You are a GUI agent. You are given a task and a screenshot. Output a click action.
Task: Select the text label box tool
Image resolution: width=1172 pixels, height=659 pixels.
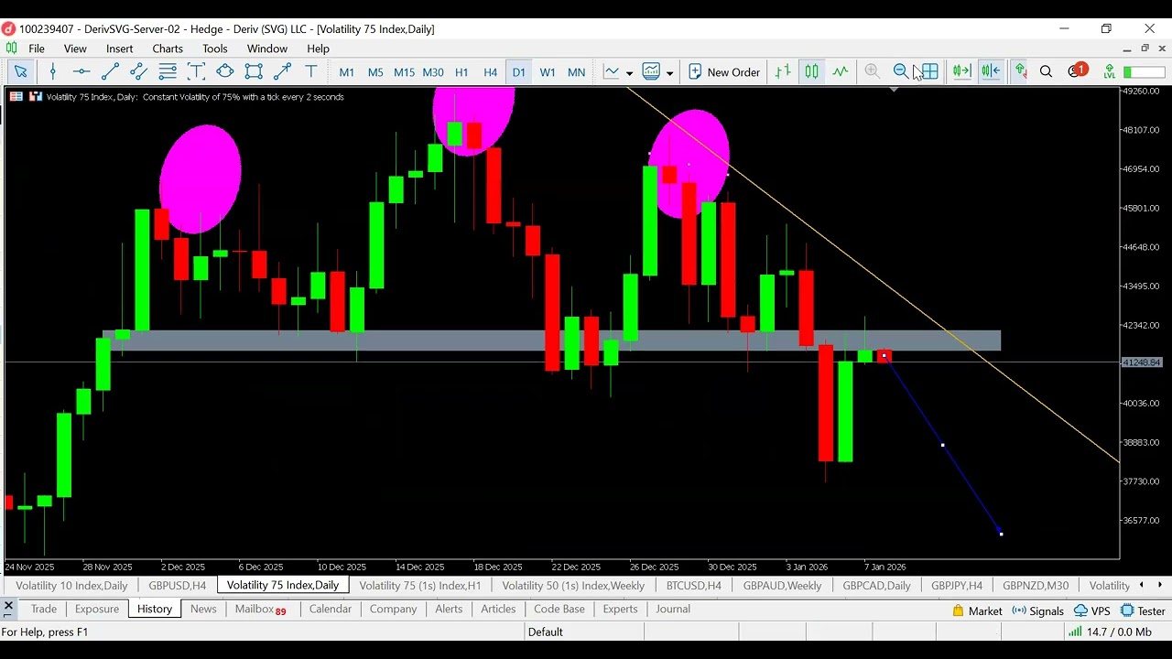pyautogui.click(x=196, y=71)
